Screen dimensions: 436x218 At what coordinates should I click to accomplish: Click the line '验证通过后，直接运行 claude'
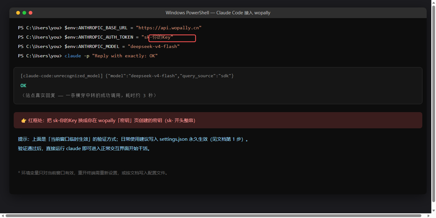(x=85, y=149)
